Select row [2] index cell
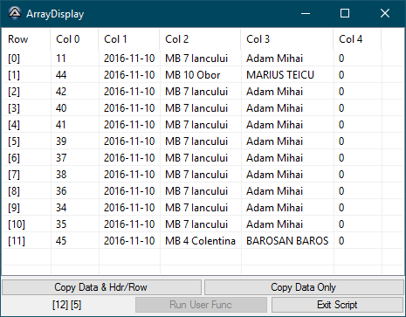This screenshot has height=317, width=406. point(14,92)
